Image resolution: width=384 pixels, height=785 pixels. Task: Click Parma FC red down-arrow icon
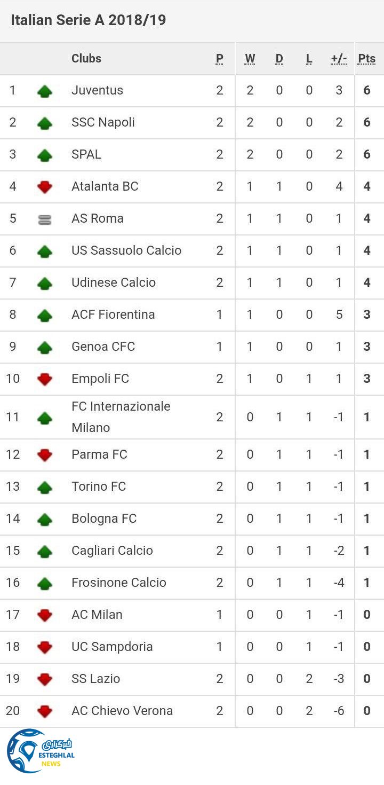coord(45,455)
